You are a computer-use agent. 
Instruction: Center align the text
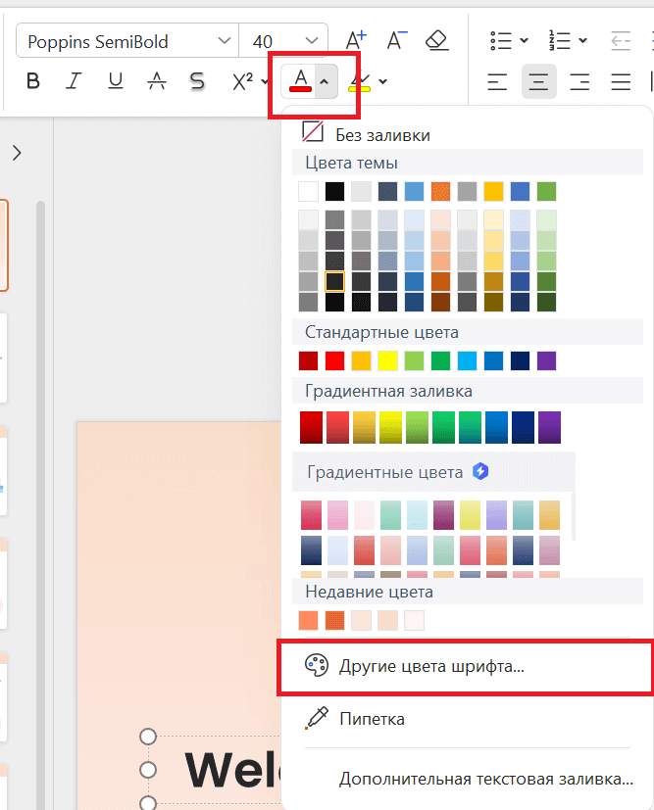[537, 81]
